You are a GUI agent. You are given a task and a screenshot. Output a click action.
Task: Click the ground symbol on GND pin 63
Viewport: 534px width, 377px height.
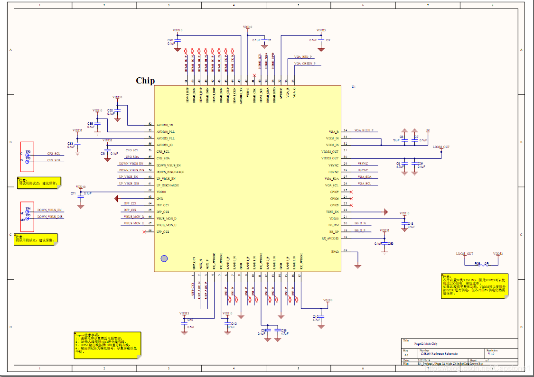[116, 198]
